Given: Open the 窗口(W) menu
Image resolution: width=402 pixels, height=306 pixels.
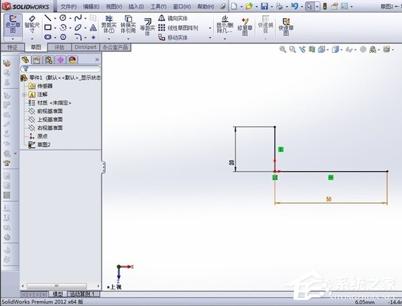Looking at the screenshot, I should pyautogui.click(x=182, y=7).
